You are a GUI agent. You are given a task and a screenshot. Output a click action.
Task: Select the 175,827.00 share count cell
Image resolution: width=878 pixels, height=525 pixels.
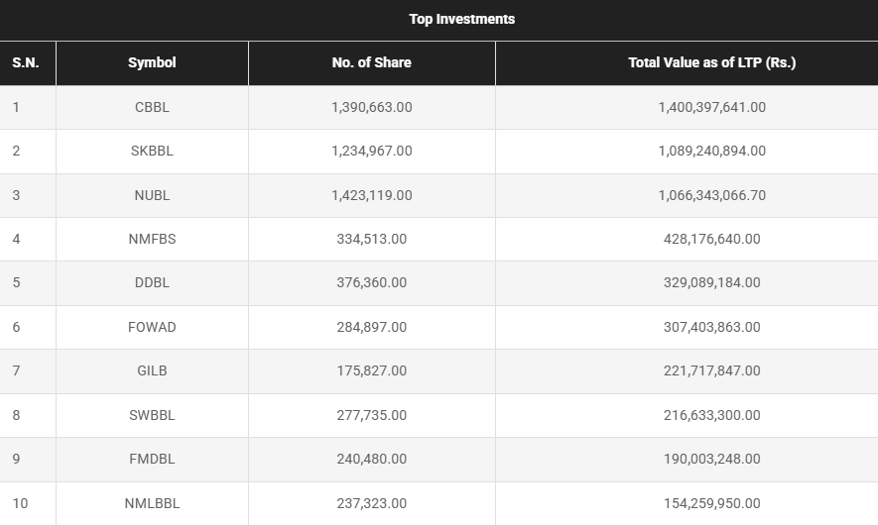[371, 370]
